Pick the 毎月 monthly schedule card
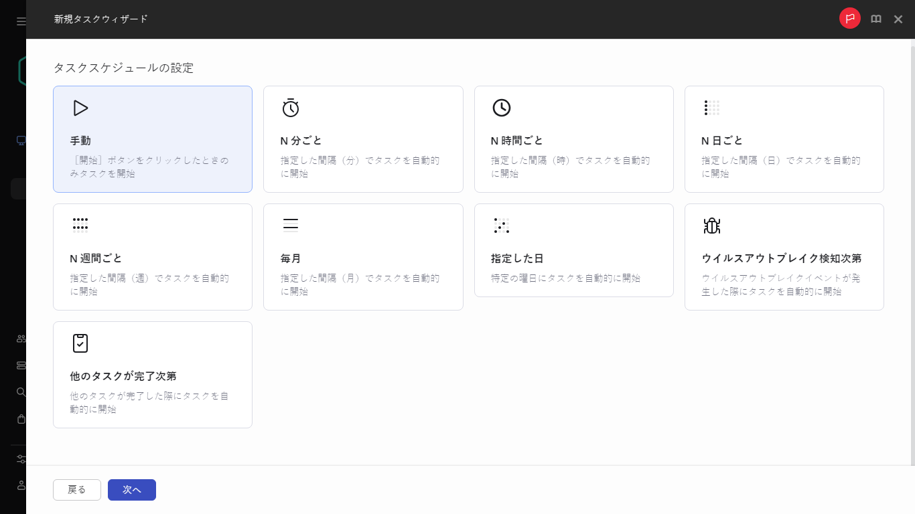 coord(363,256)
